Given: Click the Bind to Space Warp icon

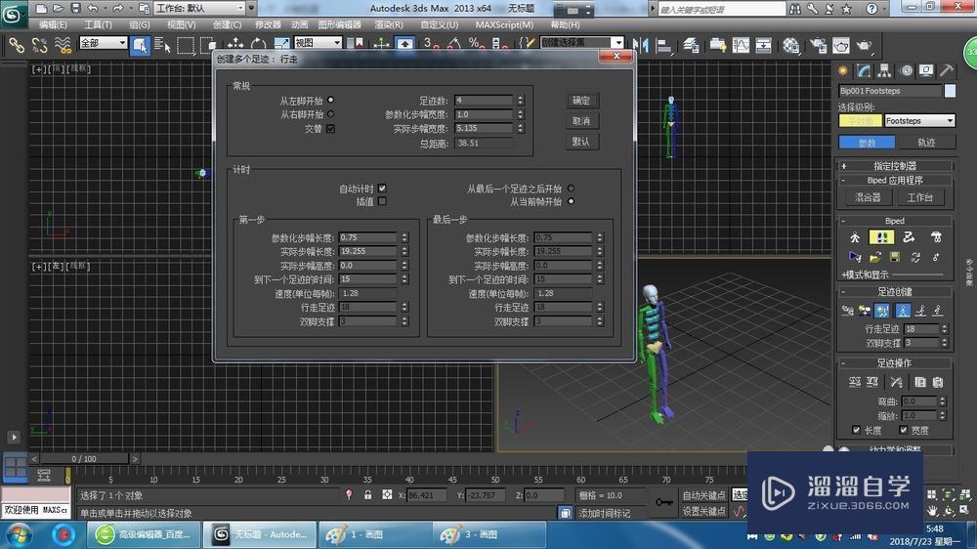Looking at the screenshot, I should 63,45.
